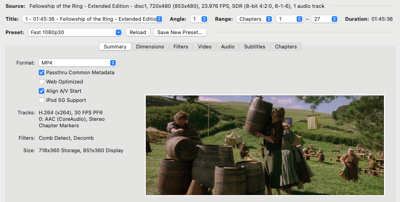Enable iPod 5G Support checkbox
The width and height of the screenshot is (400, 202).
click(x=42, y=100)
